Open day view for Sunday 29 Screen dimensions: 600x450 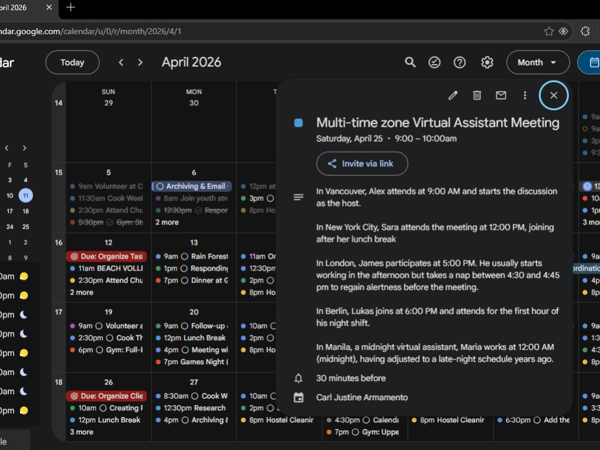108,103
